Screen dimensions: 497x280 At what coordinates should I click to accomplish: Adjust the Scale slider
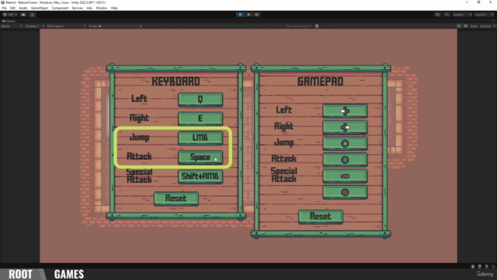[x=119, y=26]
